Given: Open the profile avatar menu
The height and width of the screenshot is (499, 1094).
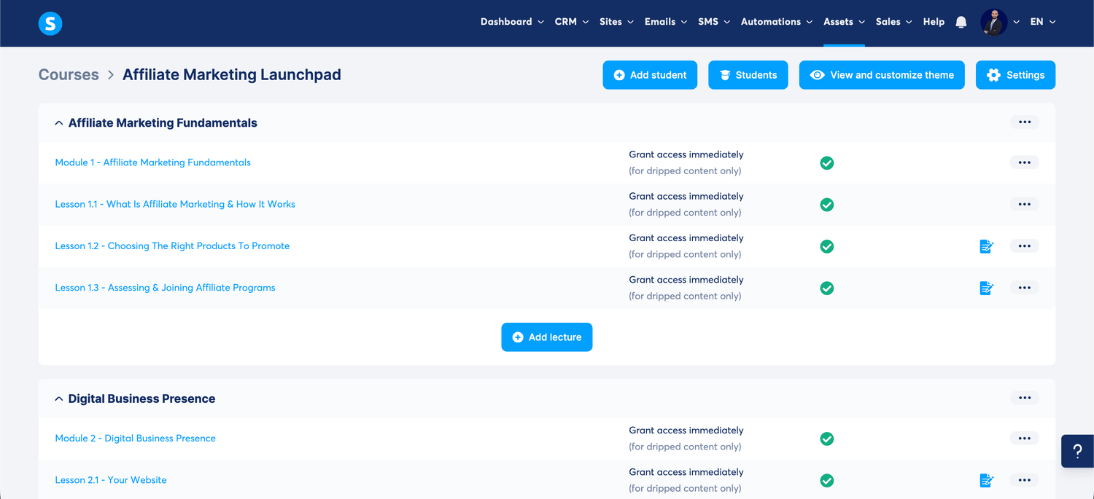Looking at the screenshot, I should click(993, 22).
